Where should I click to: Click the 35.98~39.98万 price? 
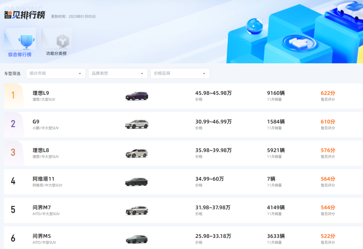click(x=213, y=150)
